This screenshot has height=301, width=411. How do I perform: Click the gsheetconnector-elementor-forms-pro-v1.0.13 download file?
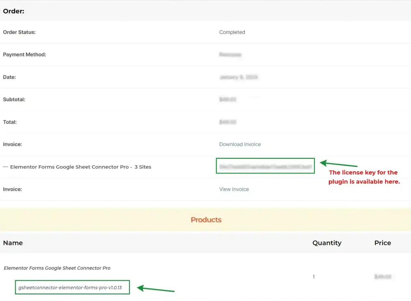point(72,287)
